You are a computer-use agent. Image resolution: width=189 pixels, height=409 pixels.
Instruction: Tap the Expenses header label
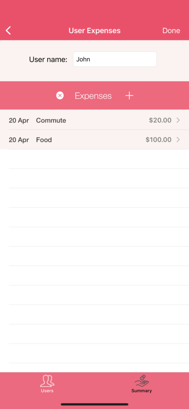click(93, 96)
